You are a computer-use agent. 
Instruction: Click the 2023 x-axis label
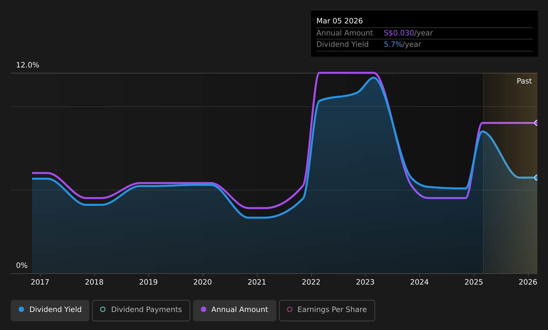click(365, 282)
